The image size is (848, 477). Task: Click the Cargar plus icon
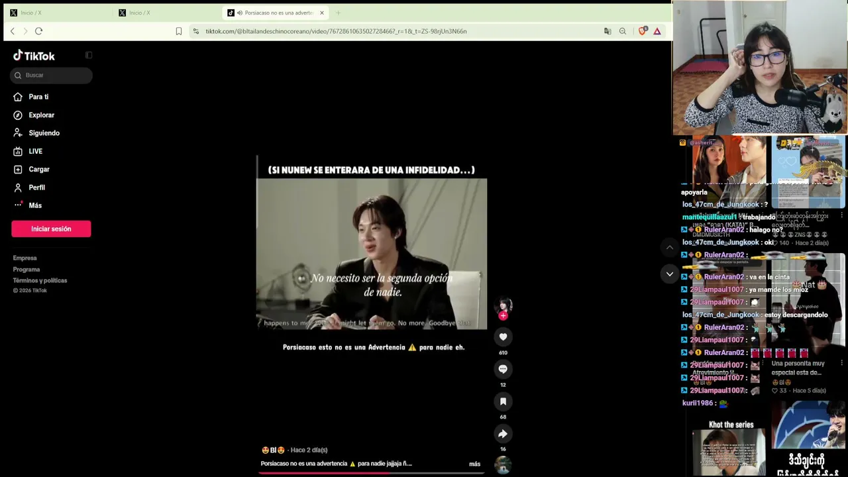(18, 170)
